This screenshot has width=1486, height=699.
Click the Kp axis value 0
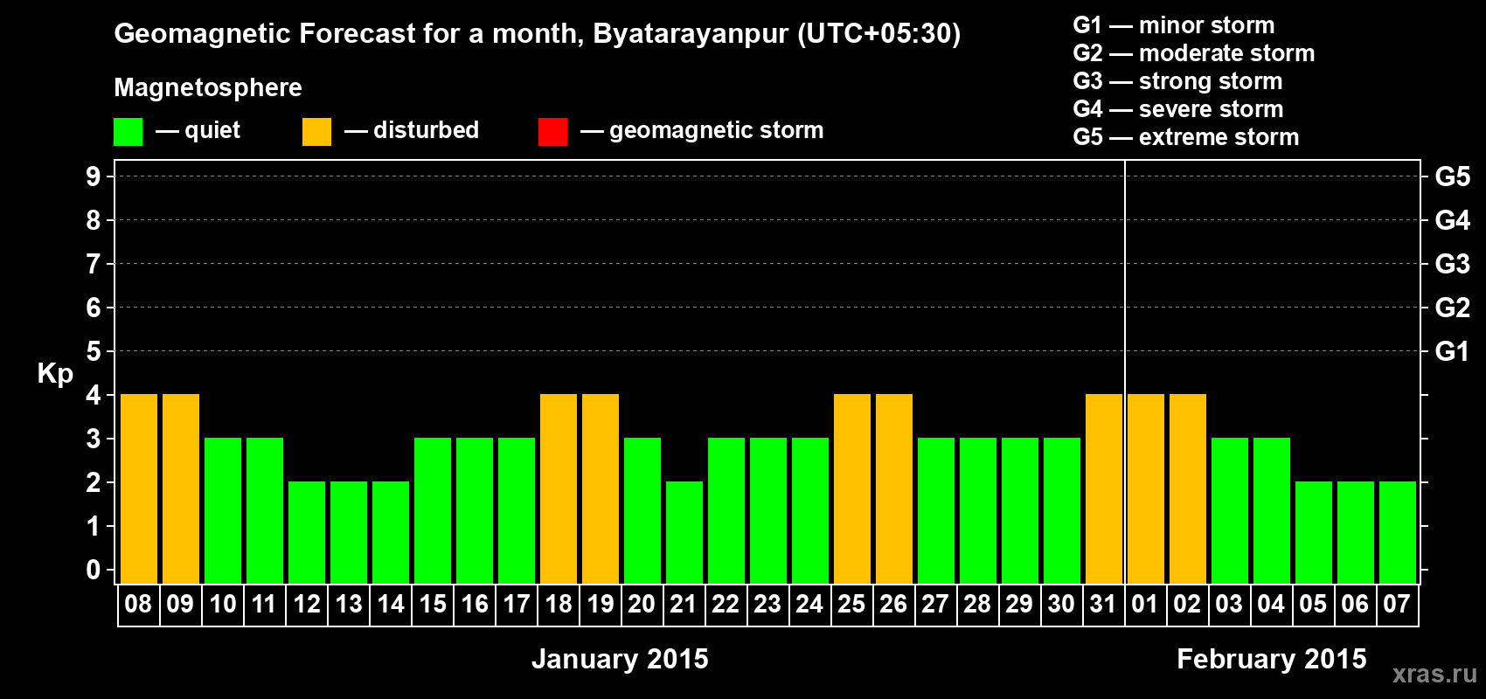pos(94,570)
